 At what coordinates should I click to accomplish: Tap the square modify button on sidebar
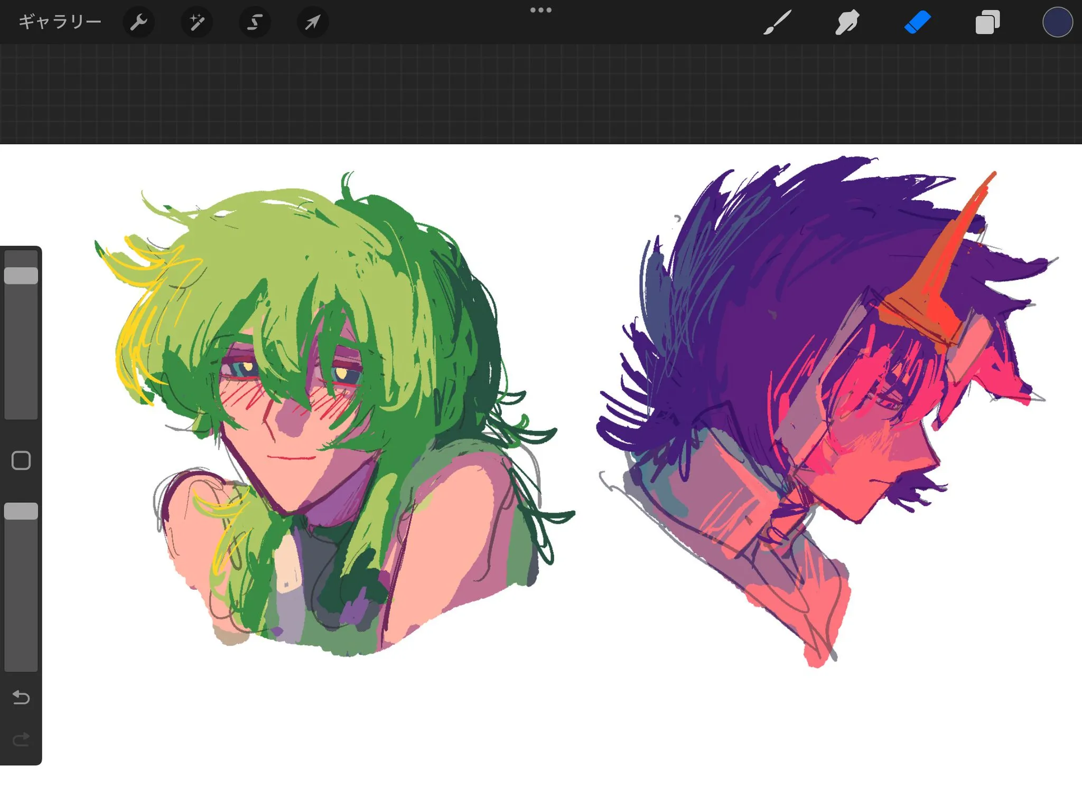coord(21,460)
